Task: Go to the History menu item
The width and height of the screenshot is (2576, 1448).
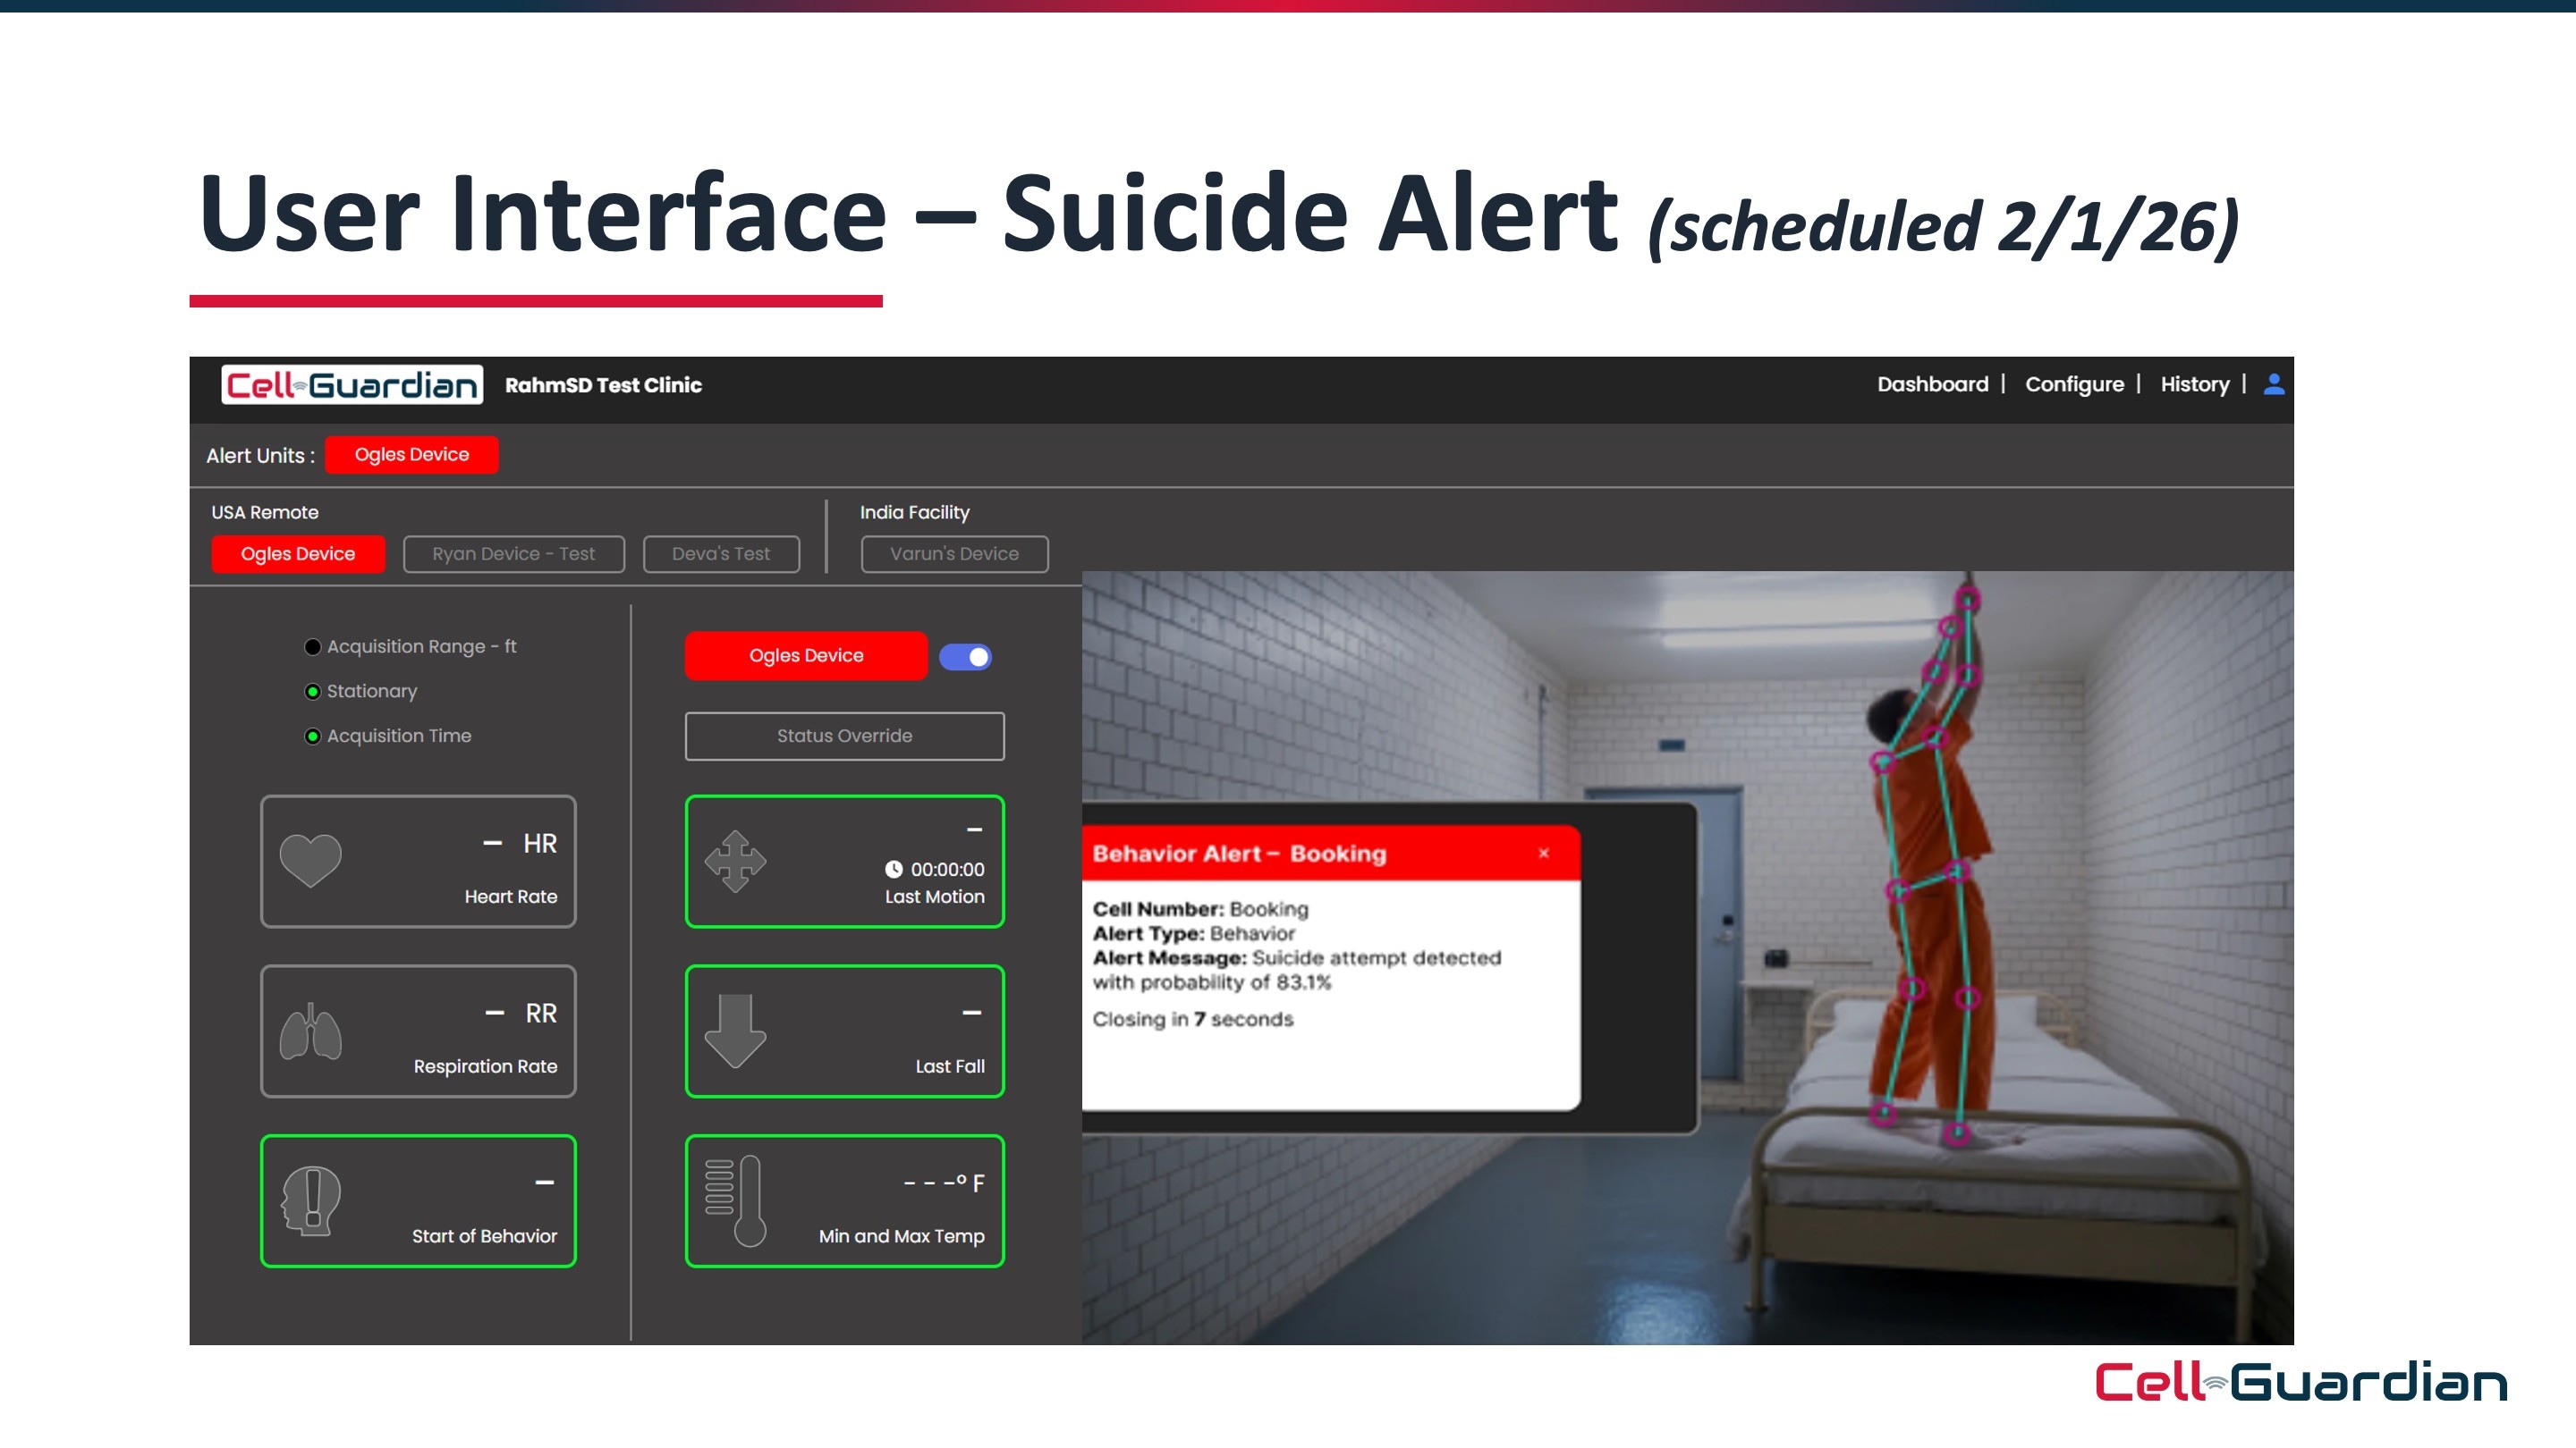Action: coord(2194,383)
